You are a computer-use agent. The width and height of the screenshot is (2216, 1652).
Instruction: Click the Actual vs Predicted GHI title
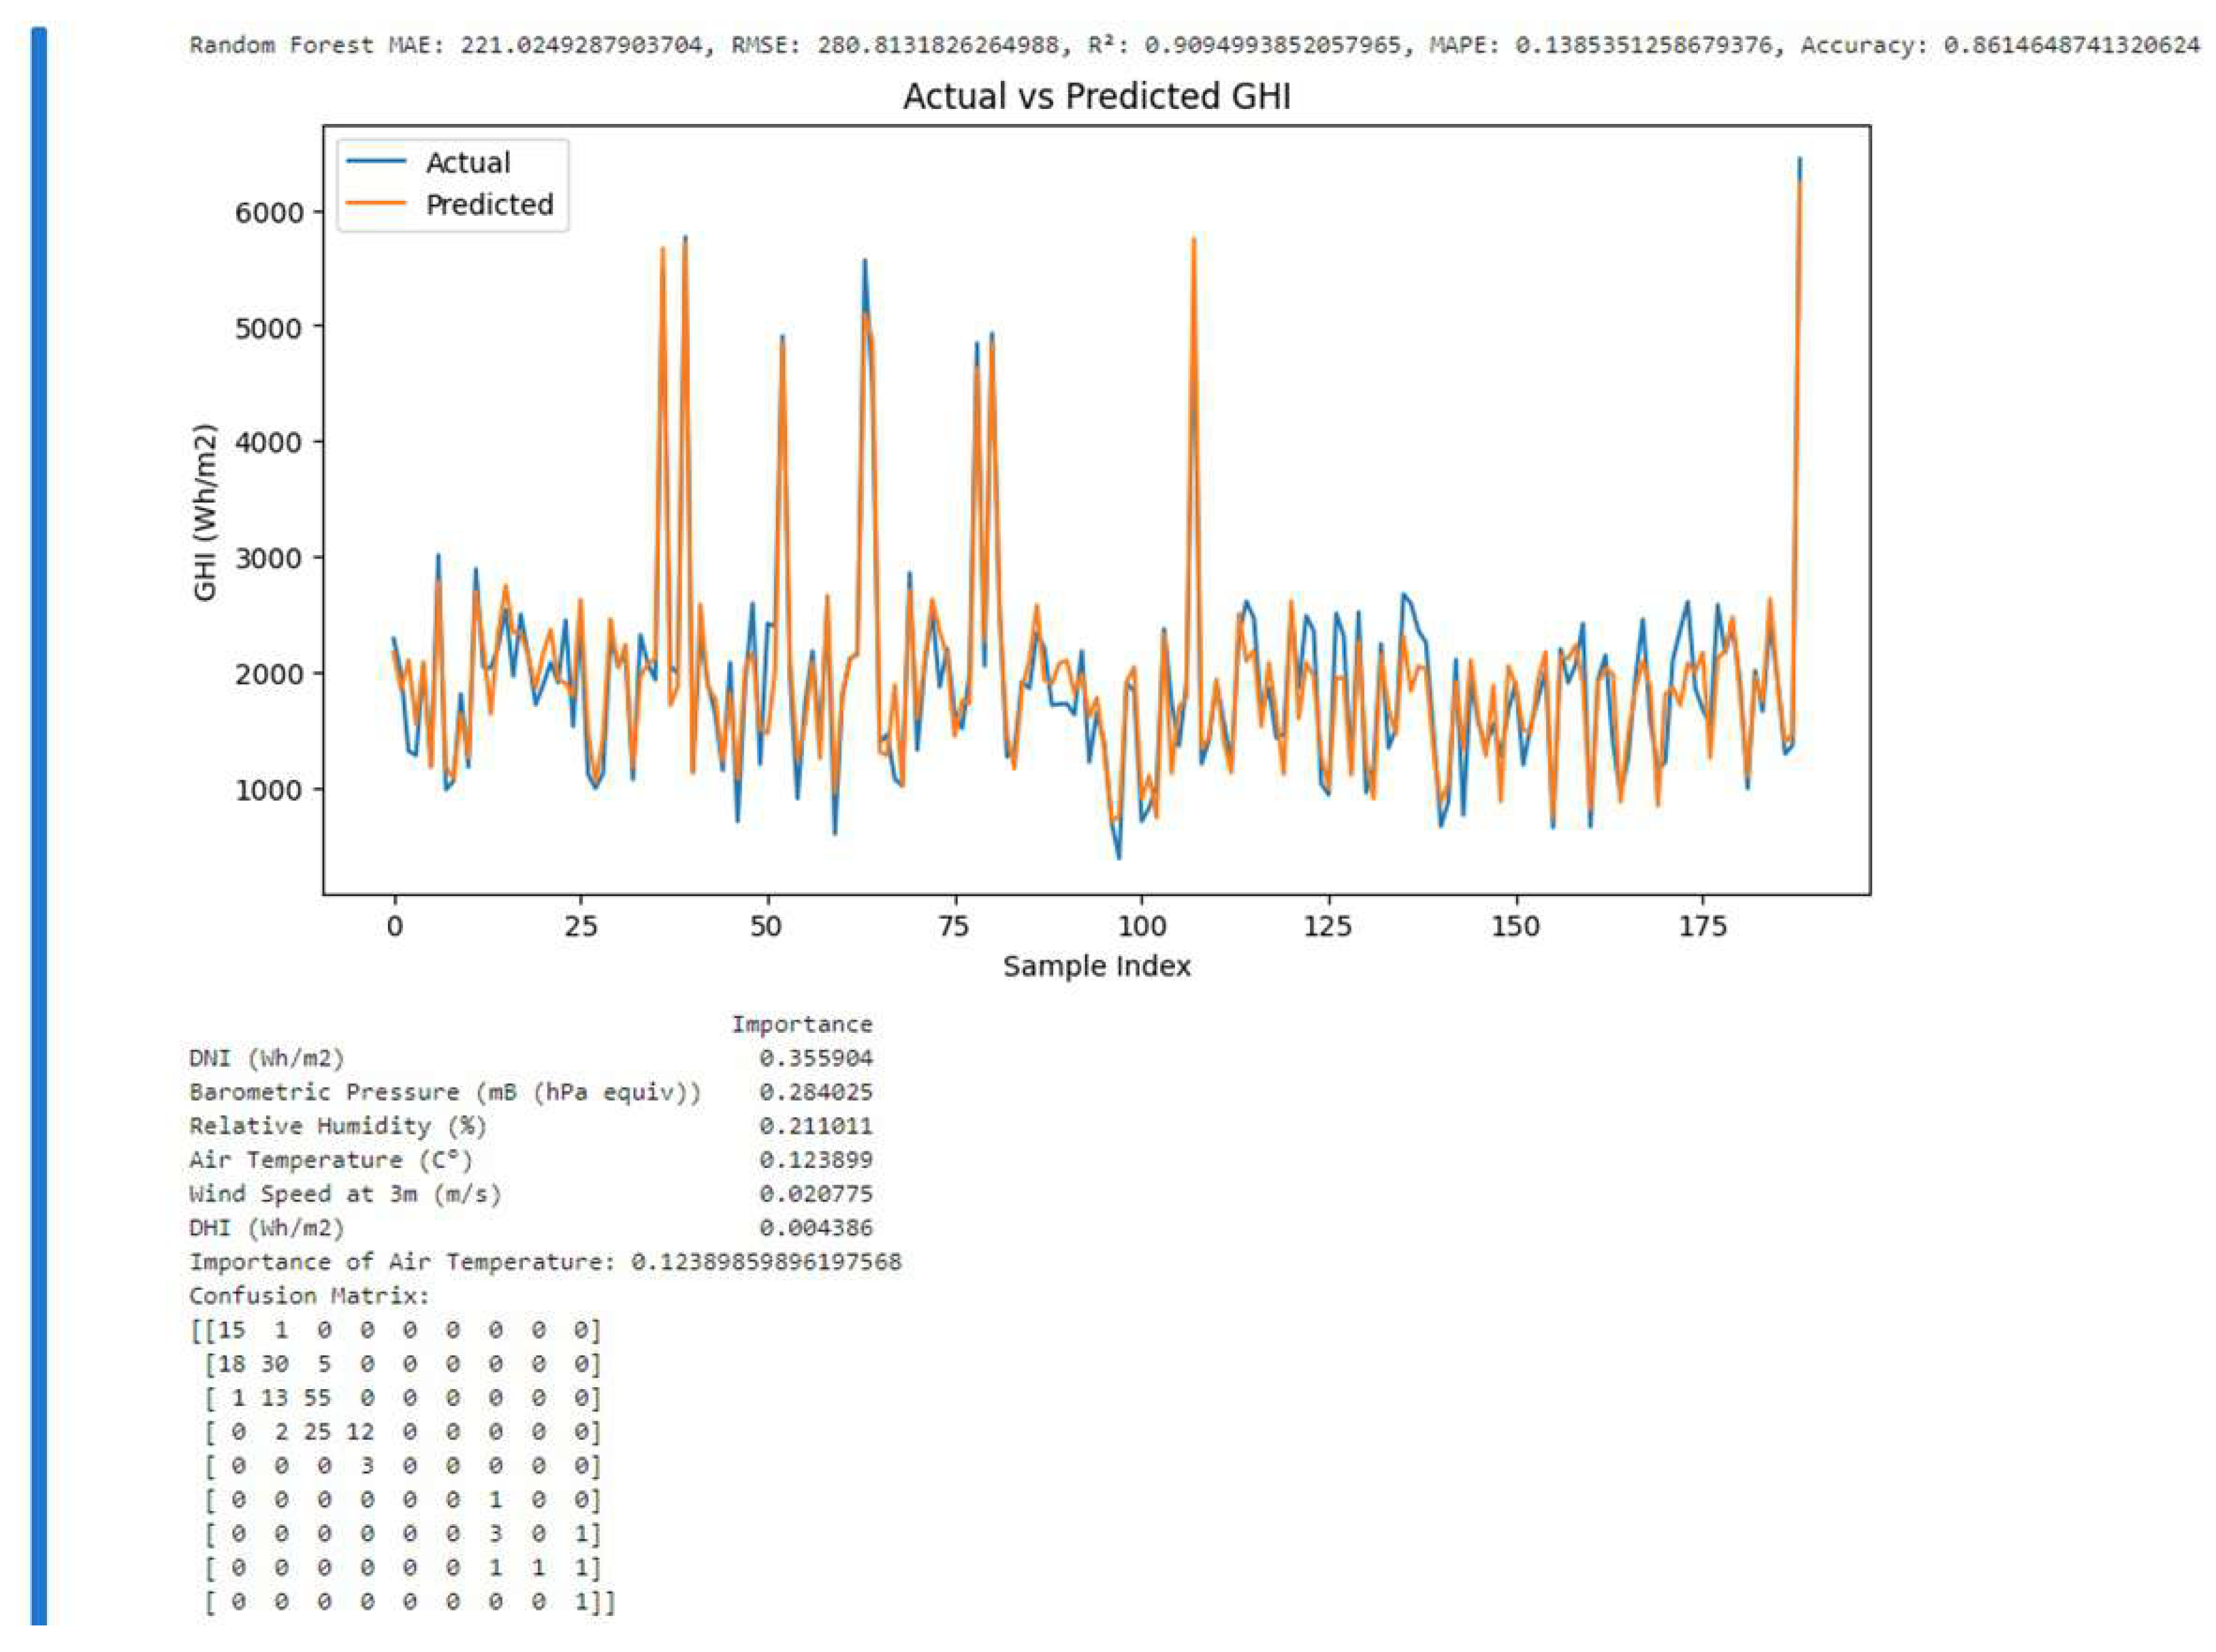tap(1097, 97)
